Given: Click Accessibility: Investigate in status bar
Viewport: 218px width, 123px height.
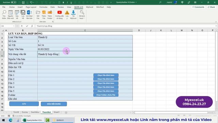Looking at the screenshot, I should click(x=21, y=116).
